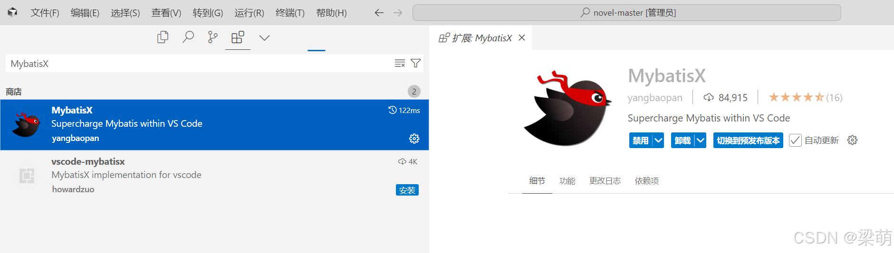The width and height of the screenshot is (894, 253).
Task: Click the 122ms activation time indicator
Action: click(x=404, y=110)
